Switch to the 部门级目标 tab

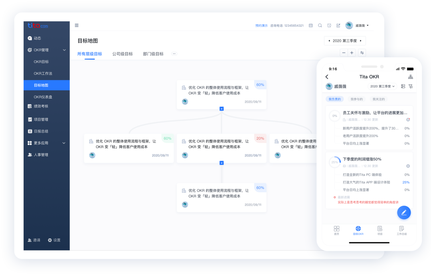coord(153,54)
